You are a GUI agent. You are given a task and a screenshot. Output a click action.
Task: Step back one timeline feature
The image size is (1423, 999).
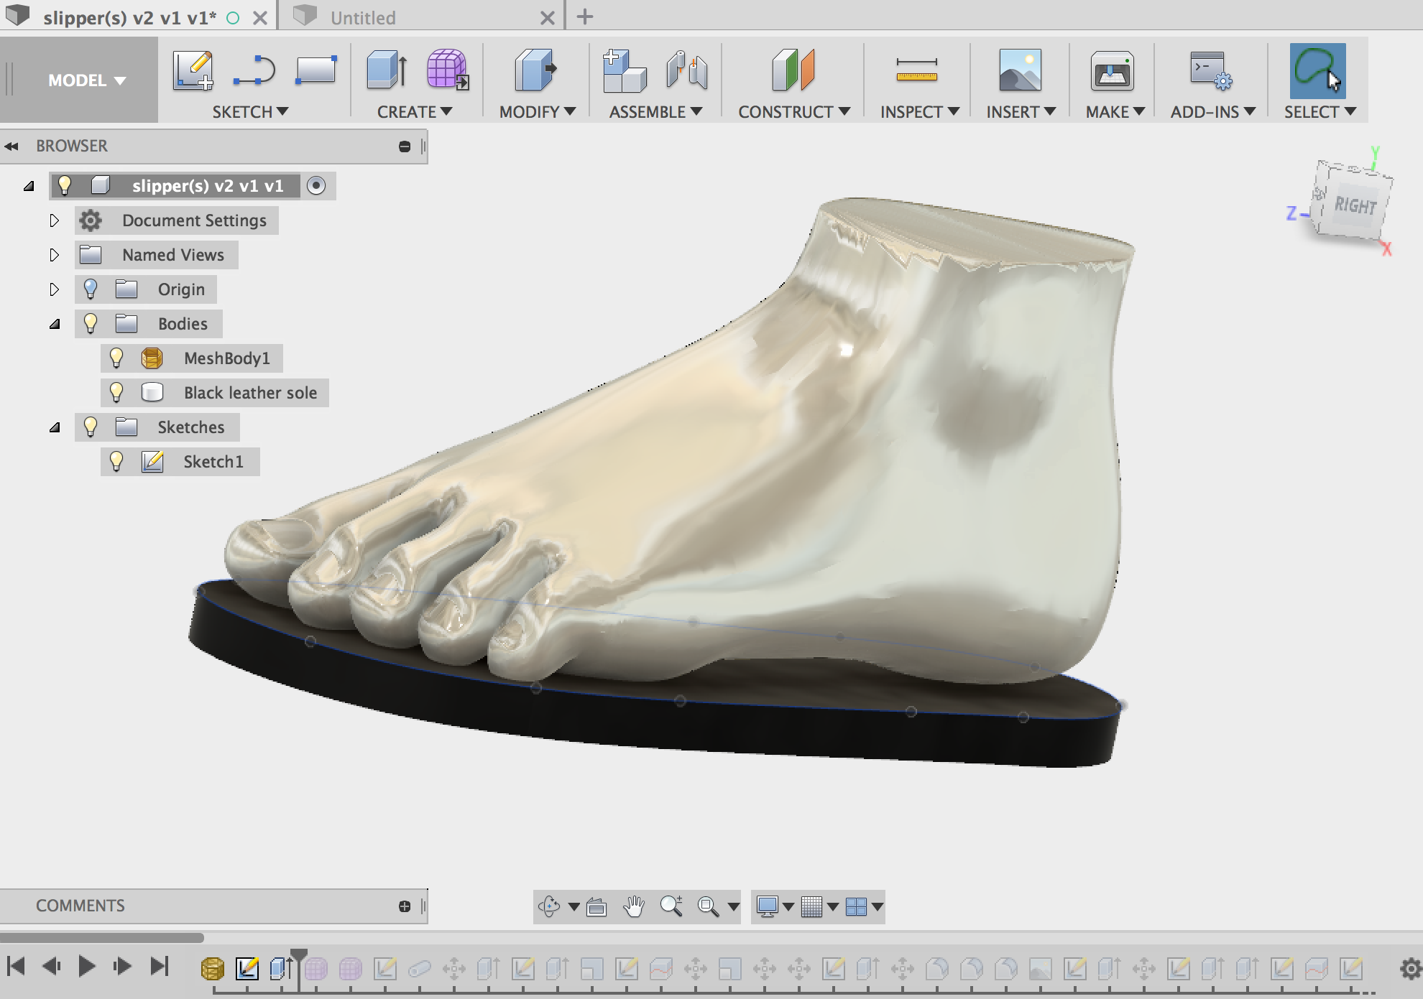click(51, 967)
